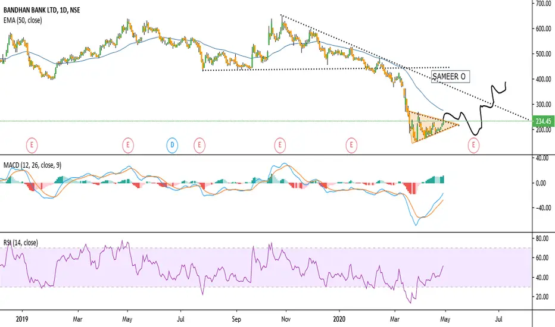Click the 700.00 price axis label
The height and width of the screenshot is (327, 555).
click(x=543, y=4)
